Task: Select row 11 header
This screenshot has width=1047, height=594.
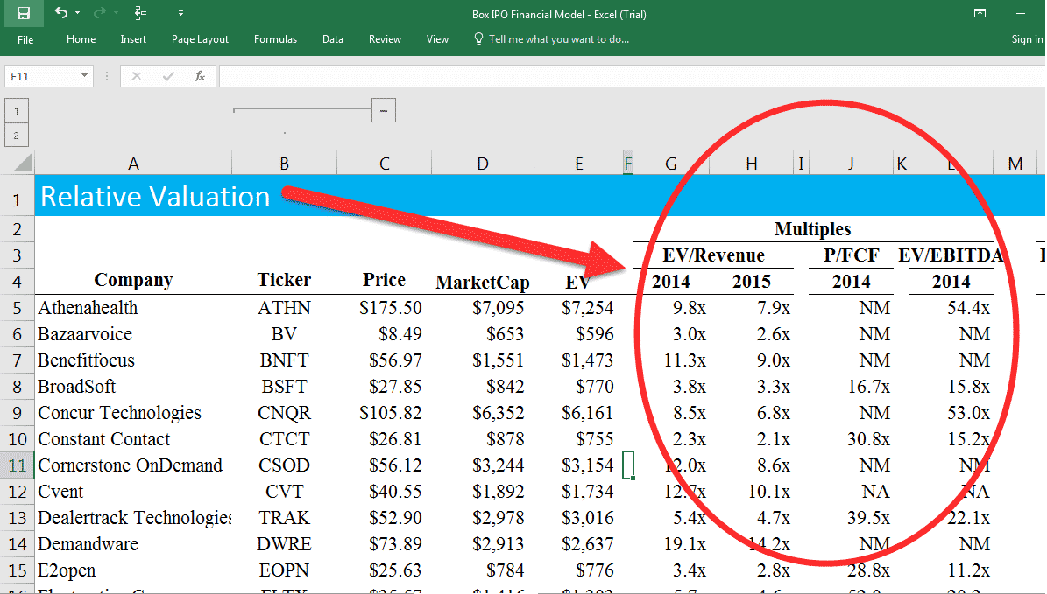Action: 17,465
